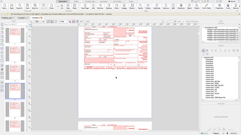Click the Cut tool in the Clipboard group
Viewport: 241px width, 135px height.
point(62,6)
